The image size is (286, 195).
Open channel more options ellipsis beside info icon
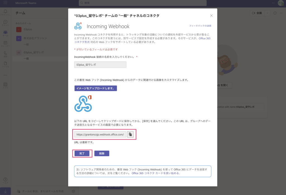281,13
